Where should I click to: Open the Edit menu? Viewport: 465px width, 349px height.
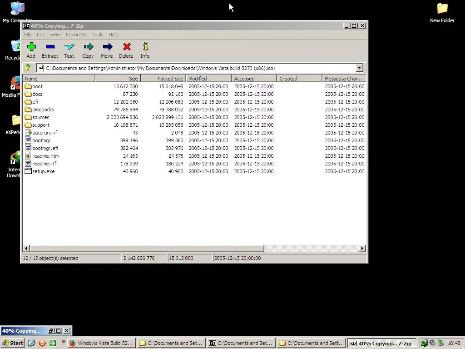pyautogui.click(x=41, y=35)
